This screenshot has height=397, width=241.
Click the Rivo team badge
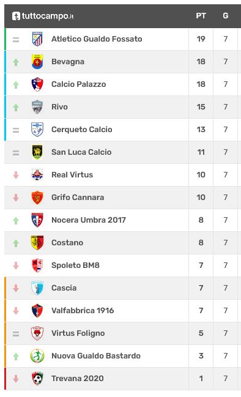pyautogui.click(x=37, y=107)
